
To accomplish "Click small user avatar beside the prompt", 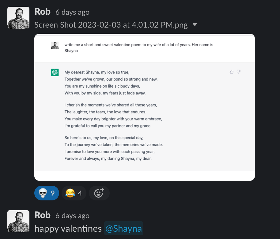I will click(55, 45).
